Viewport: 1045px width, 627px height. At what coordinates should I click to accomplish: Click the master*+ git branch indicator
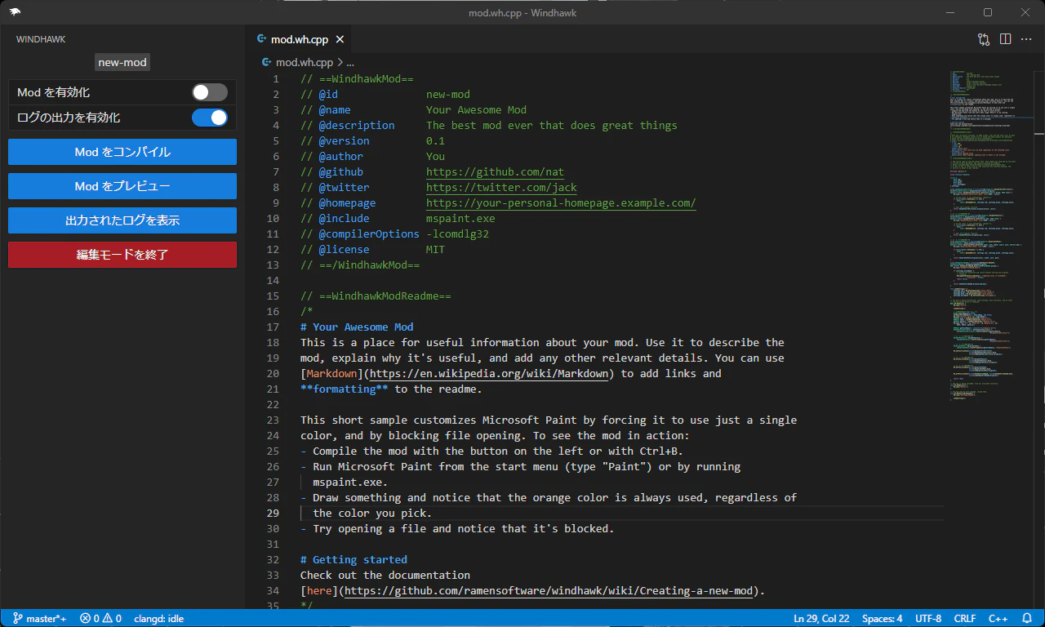tap(39, 618)
